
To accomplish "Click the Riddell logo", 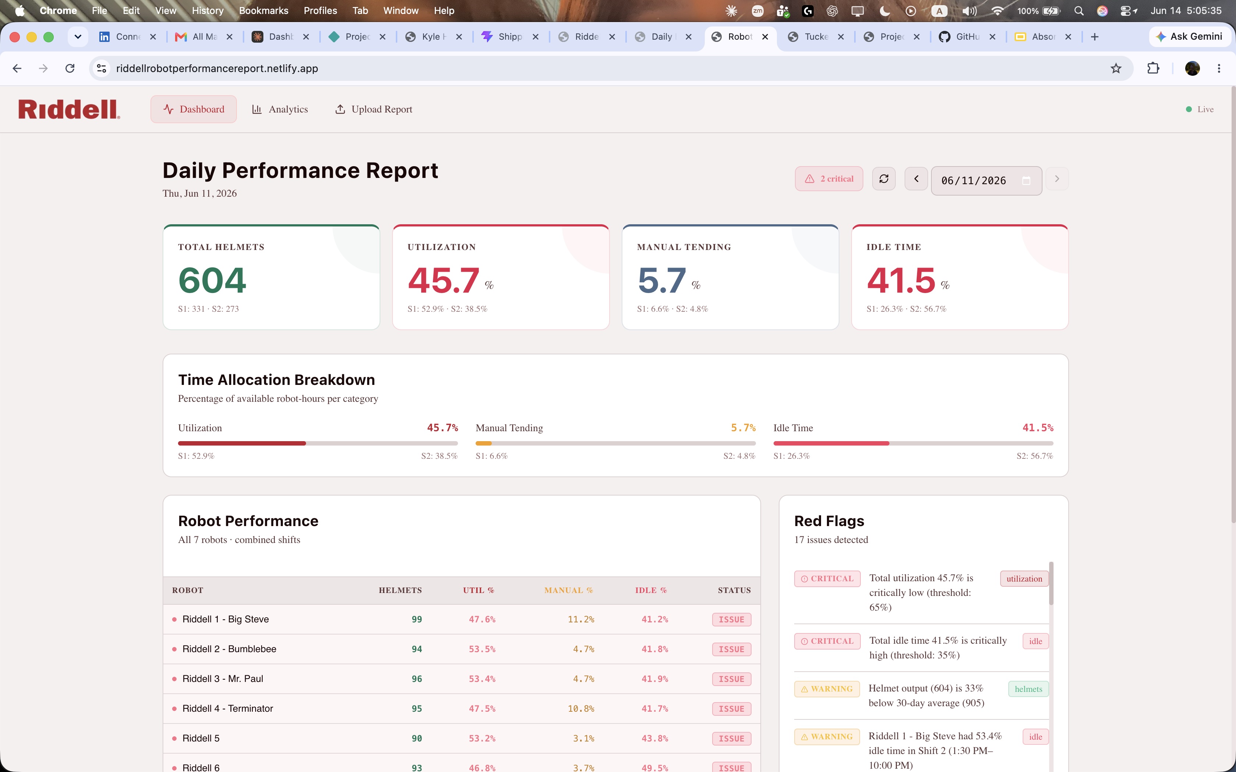I will [x=69, y=109].
